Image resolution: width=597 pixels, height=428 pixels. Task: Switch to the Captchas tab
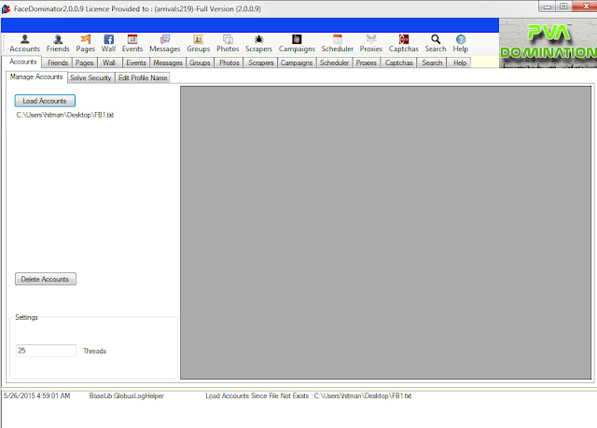tap(398, 62)
